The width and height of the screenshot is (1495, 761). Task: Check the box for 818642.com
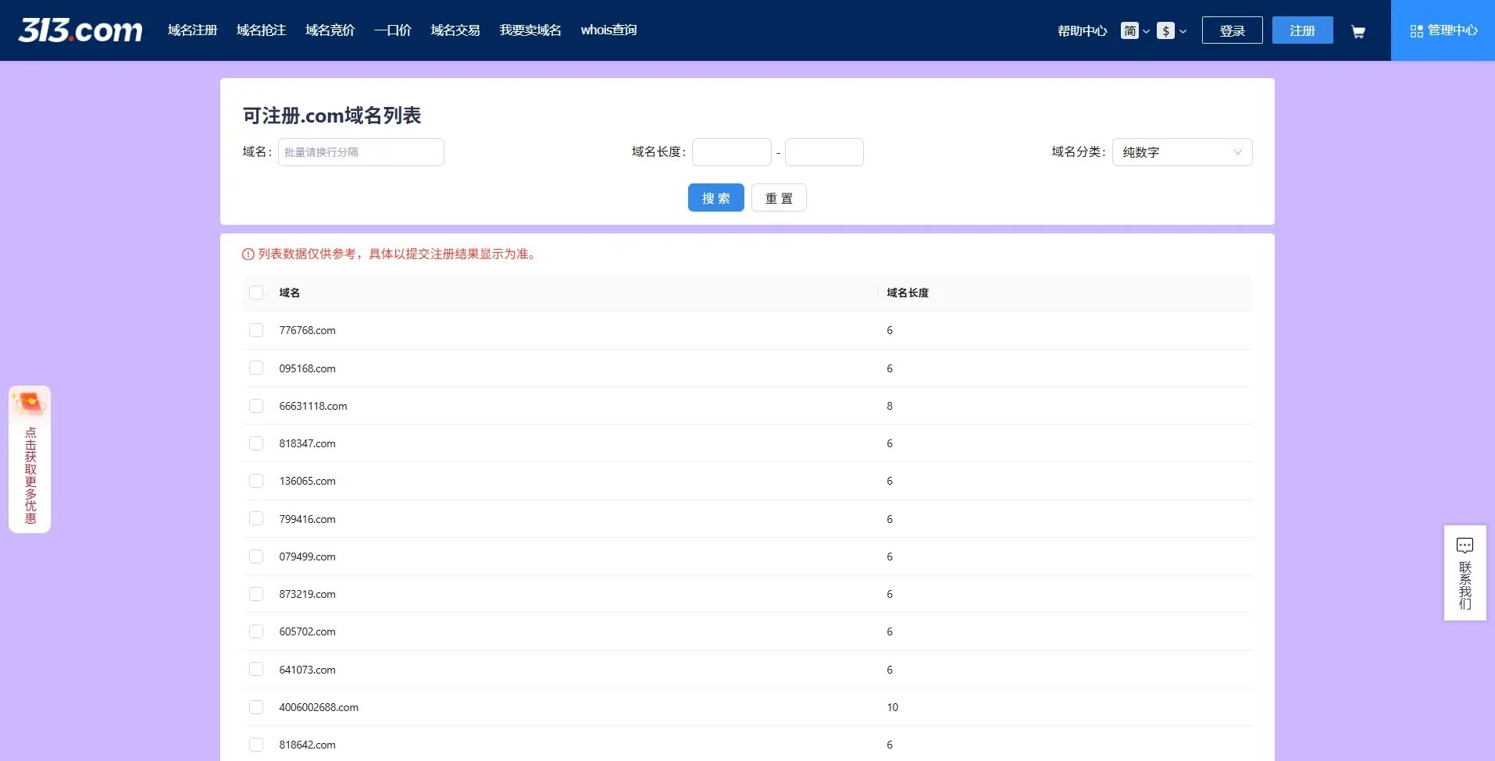point(256,745)
